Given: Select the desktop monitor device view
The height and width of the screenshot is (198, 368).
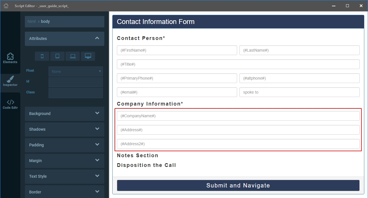Looking at the screenshot, I should point(88,56).
